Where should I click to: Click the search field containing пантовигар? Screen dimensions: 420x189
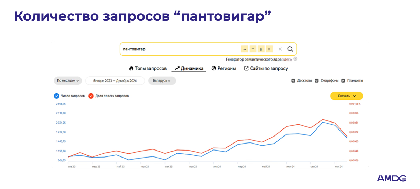[208, 49]
